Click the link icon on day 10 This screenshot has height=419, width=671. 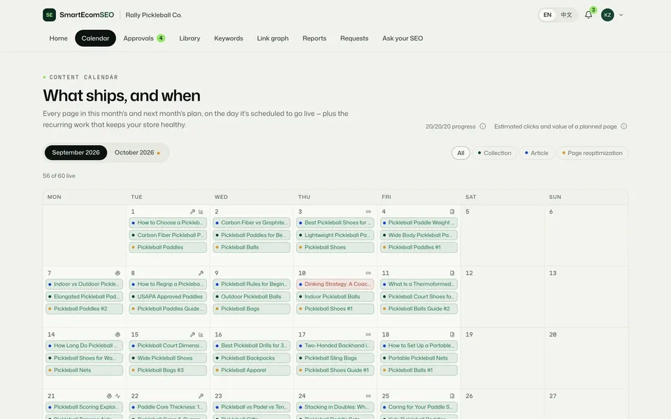pos(368,273)
